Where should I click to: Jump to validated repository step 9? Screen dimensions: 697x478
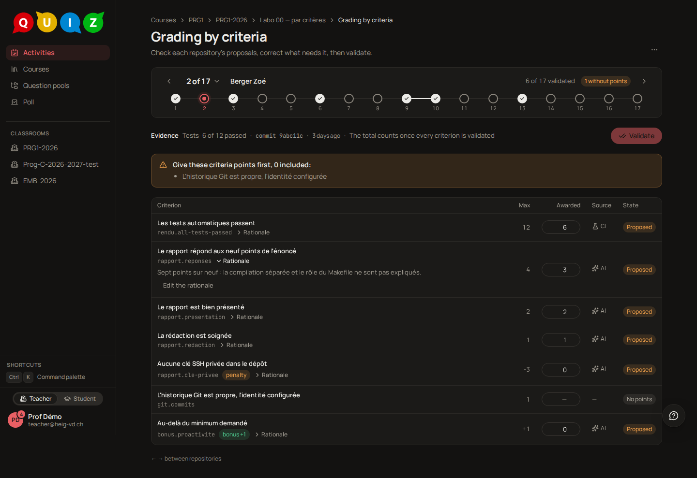(407, 99)
